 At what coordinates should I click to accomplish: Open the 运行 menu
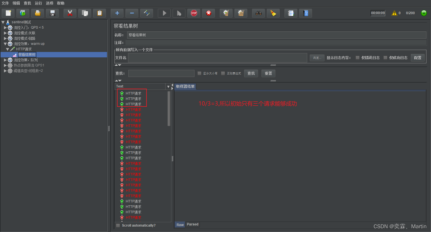38,3
